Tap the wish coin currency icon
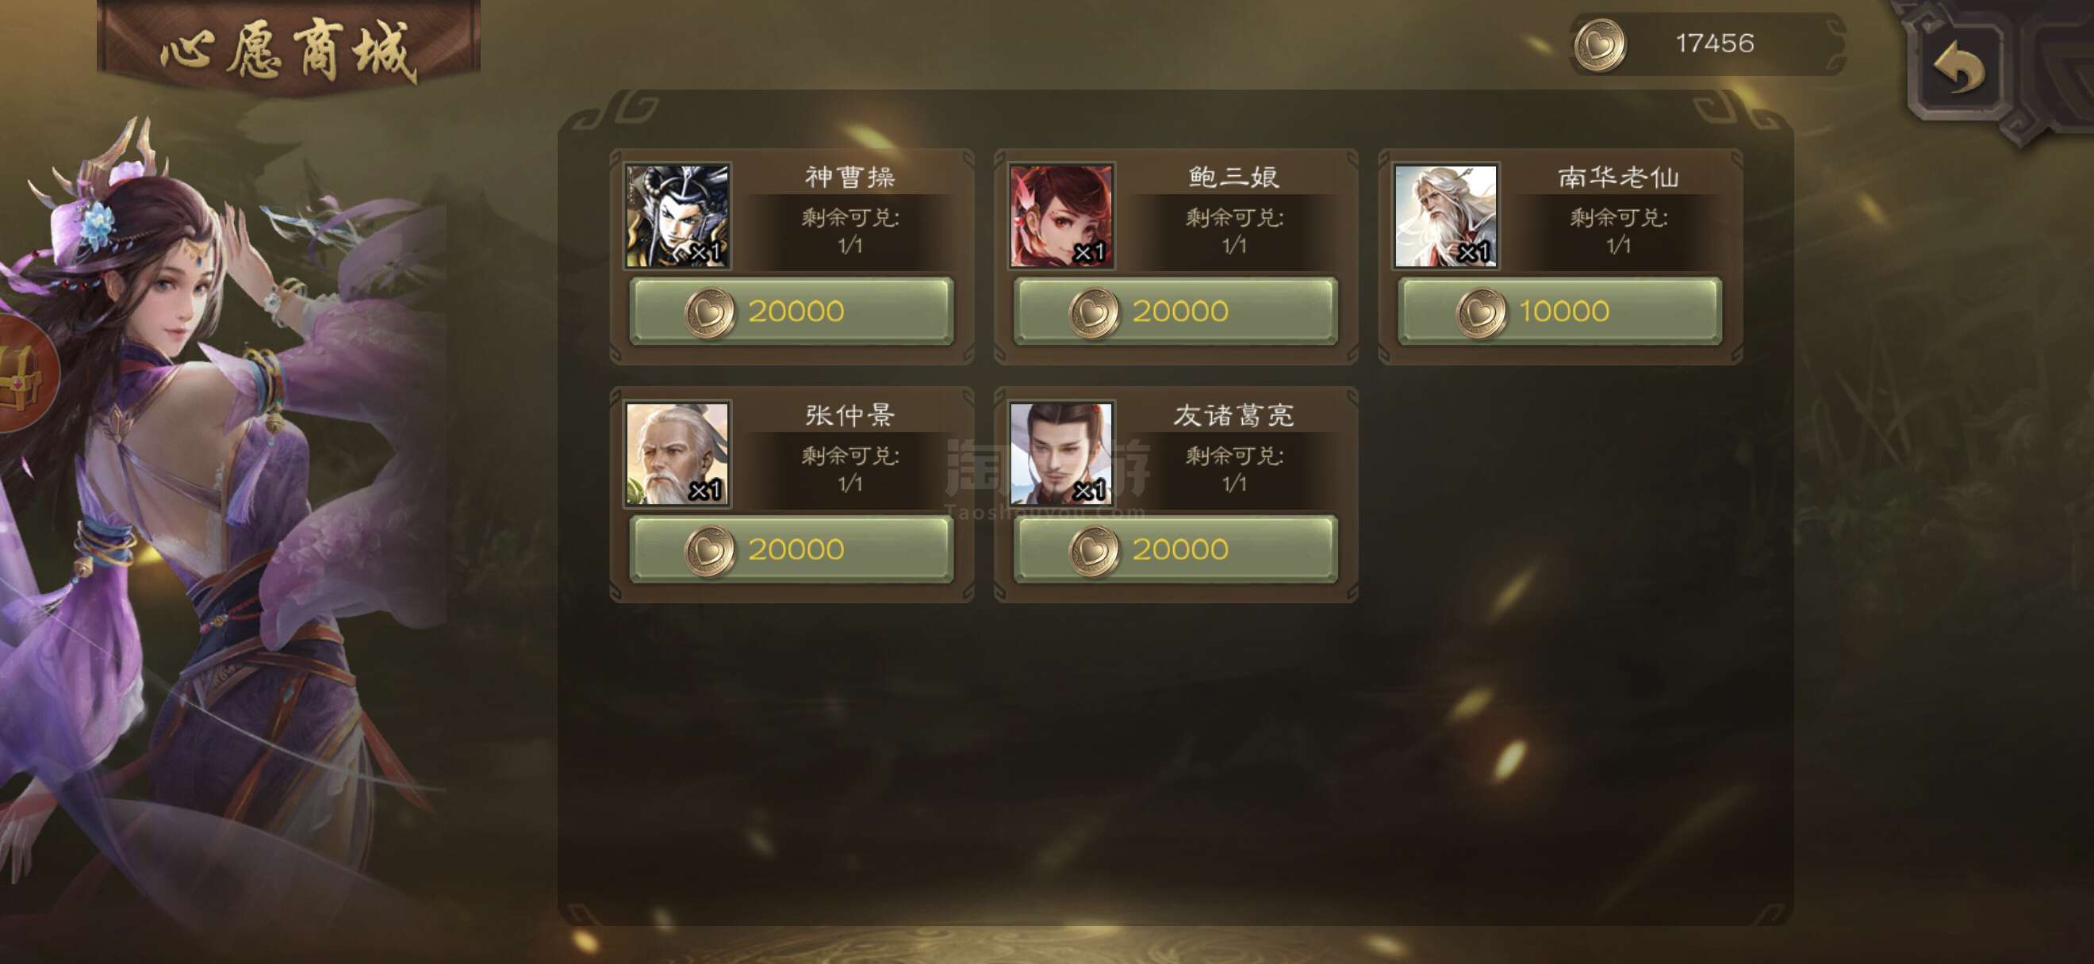This screenshot has height=964, width=2094. coord(1600,44)
